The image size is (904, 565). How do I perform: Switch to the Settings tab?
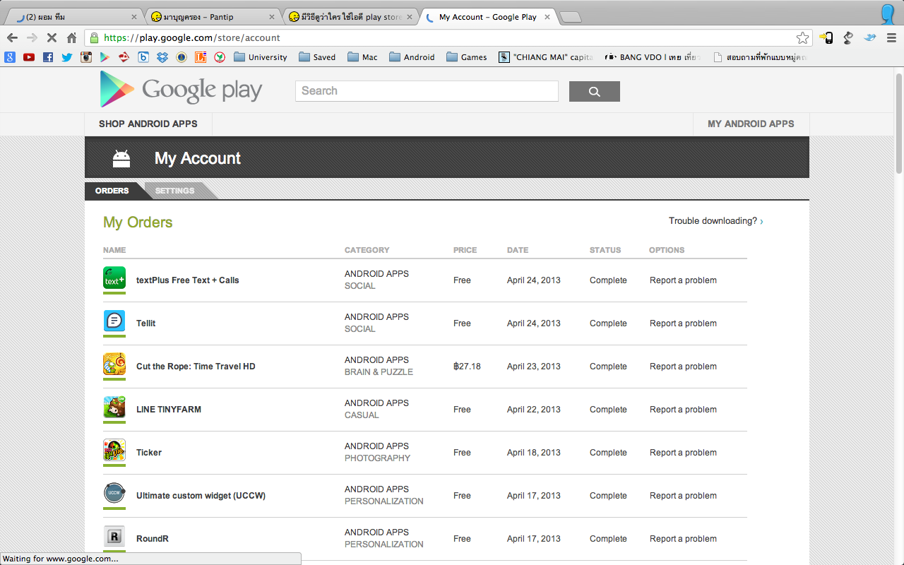click(x=174, y=191)
